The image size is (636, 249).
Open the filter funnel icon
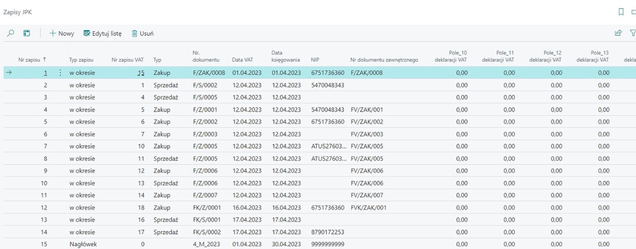(633, 33)
